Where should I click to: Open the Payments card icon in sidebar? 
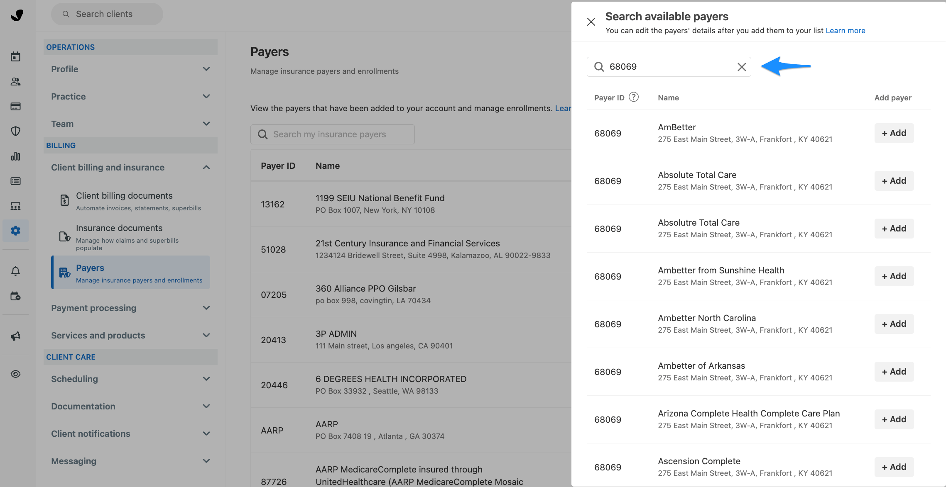[15, 106]
